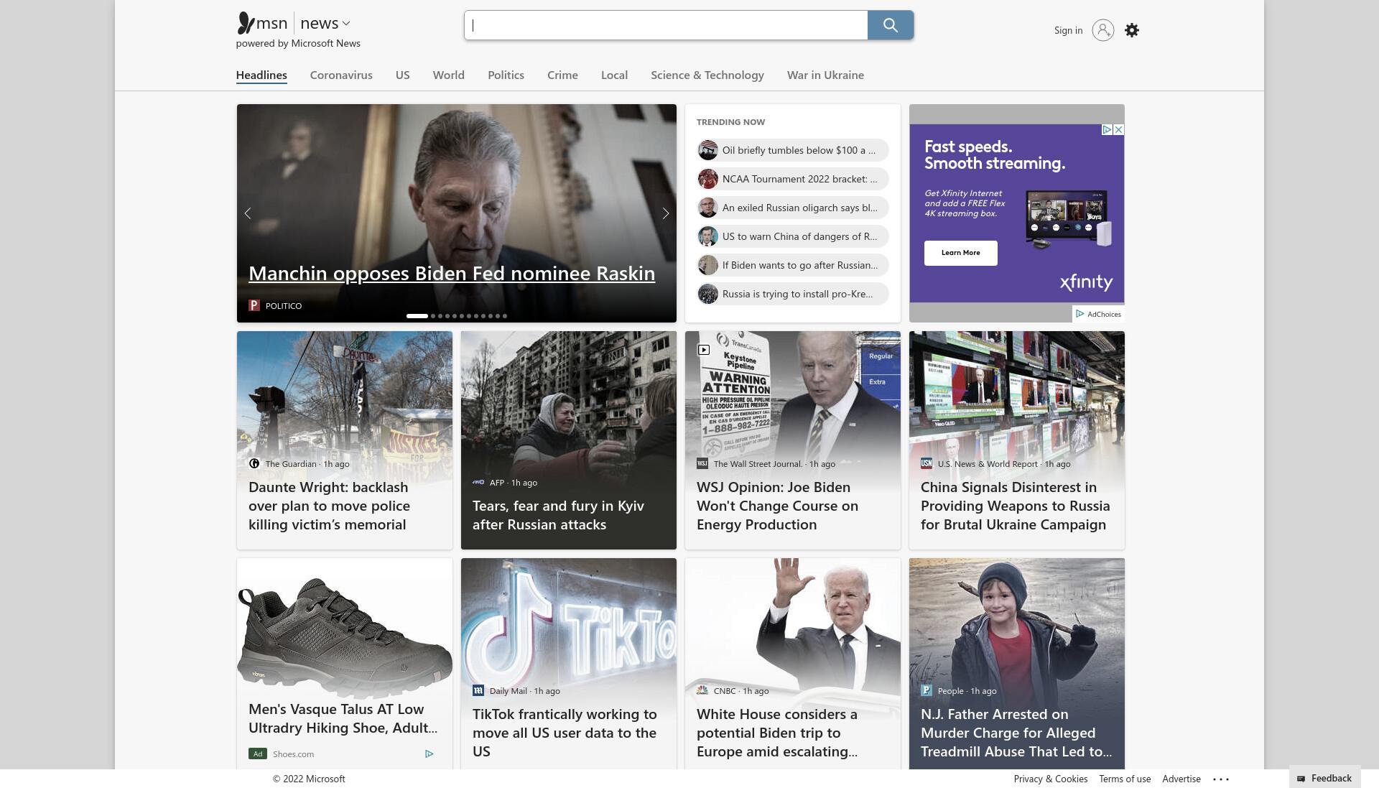Open the user profile avatar icon
1379x788 pixels.
pos(1102,30)
